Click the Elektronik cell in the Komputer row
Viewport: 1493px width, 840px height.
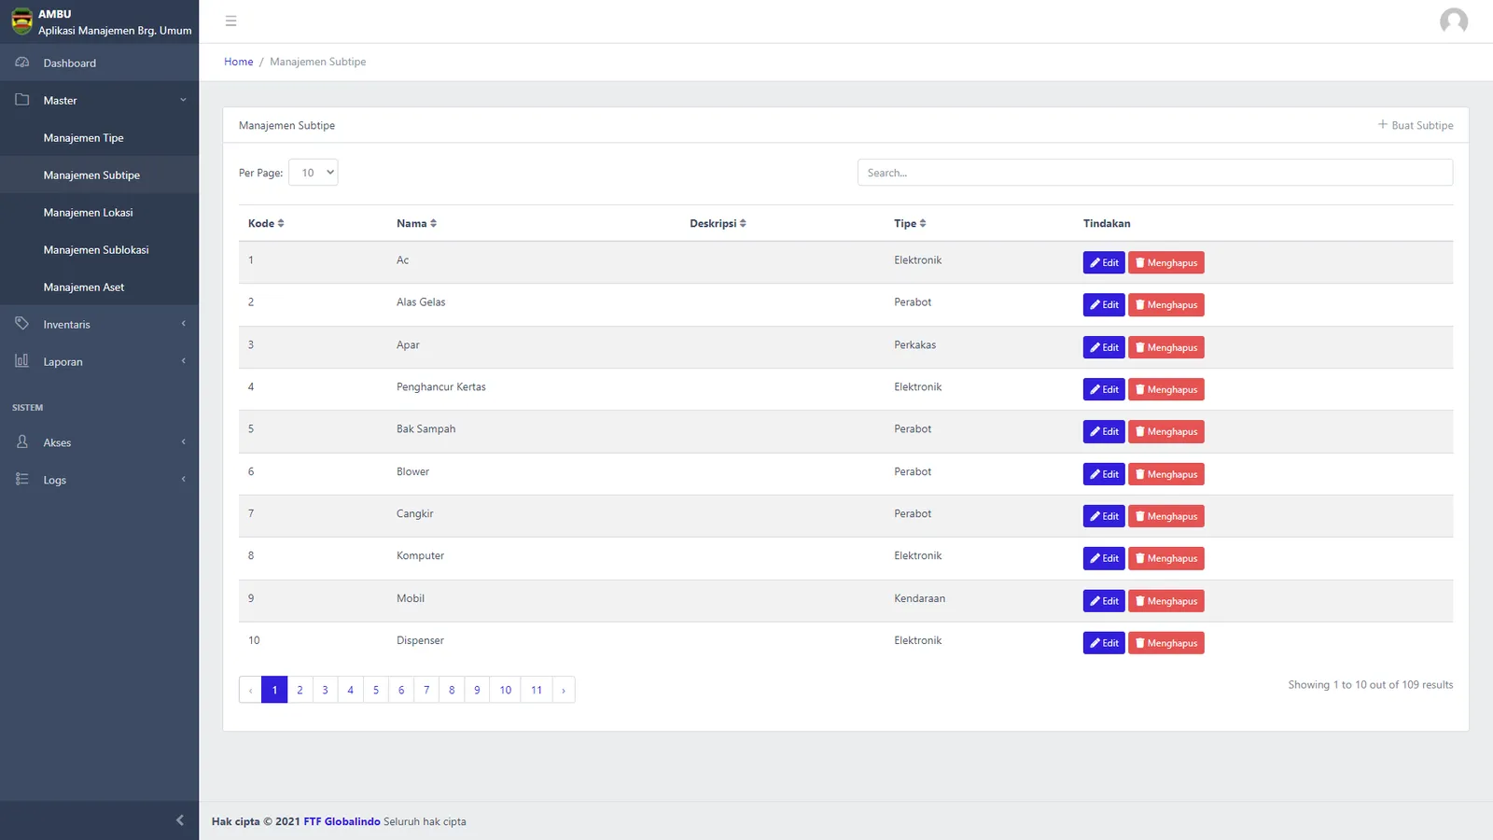click(x=918, y=555)
